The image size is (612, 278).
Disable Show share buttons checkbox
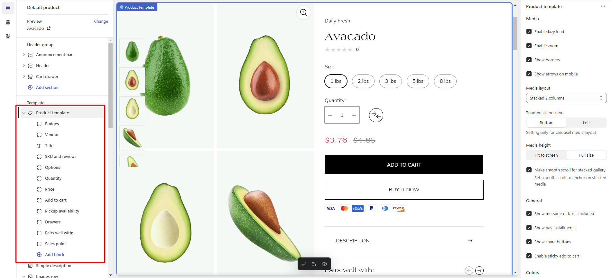(529, 242)
